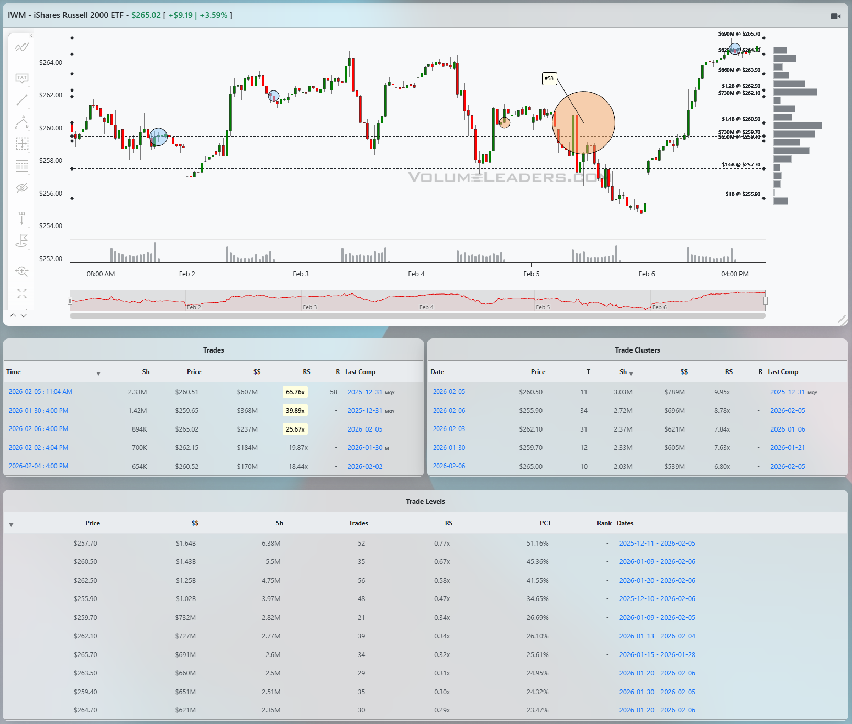852x724 pixels.
Task: Click the blue trade bubble before Feb 3
Action: 273,96
